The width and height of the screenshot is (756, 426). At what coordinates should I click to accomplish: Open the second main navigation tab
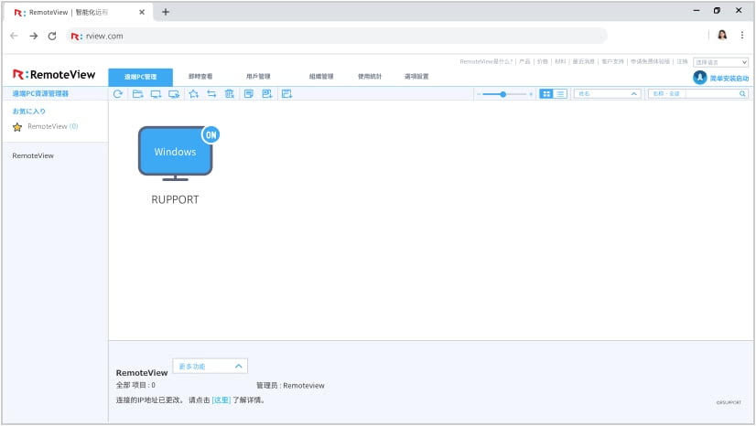click(200, 77)
